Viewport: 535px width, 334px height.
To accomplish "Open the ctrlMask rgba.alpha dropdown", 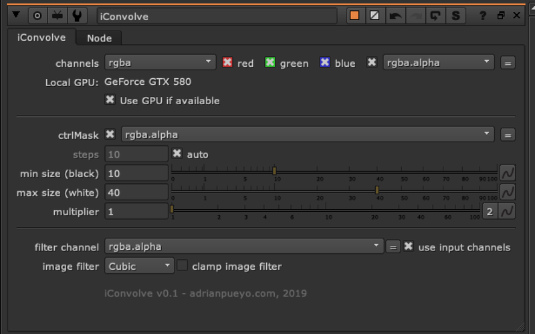I will pos(308,135).
